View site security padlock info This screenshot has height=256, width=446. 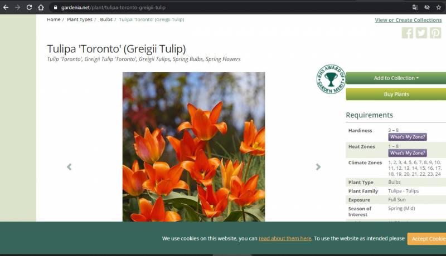(x=55, y=7)
